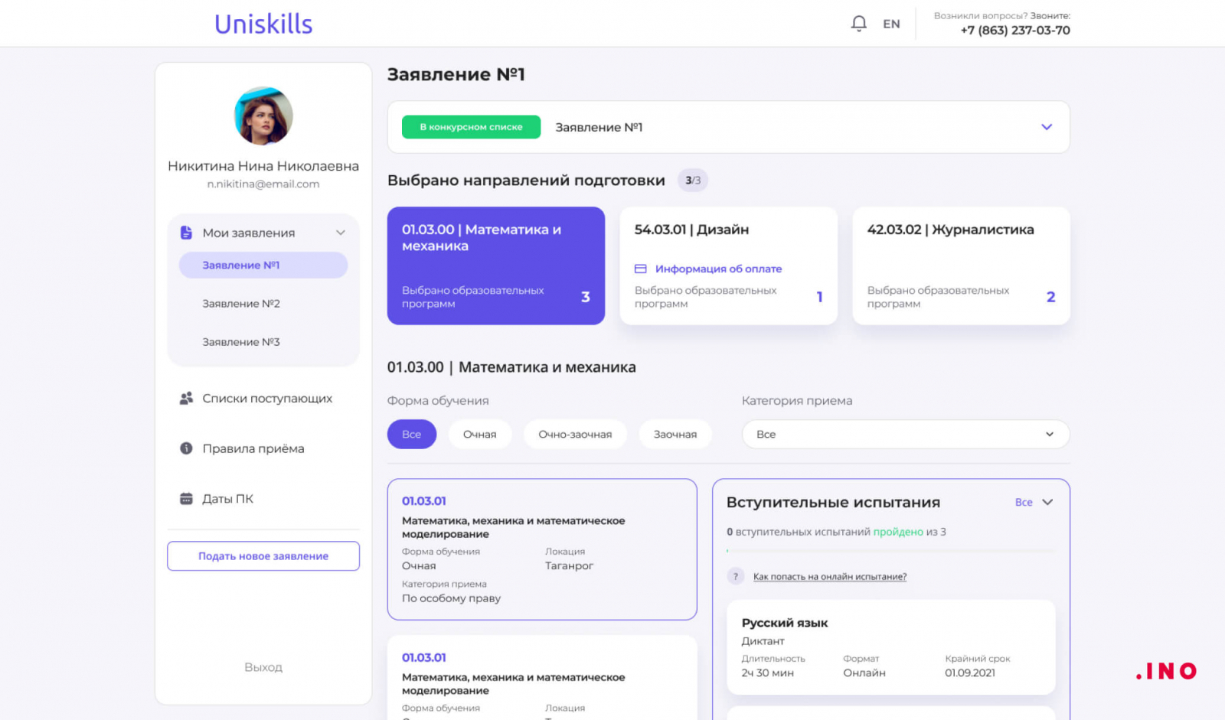
Task: Click Выход to log out
Action: click(x=263, y=667)
